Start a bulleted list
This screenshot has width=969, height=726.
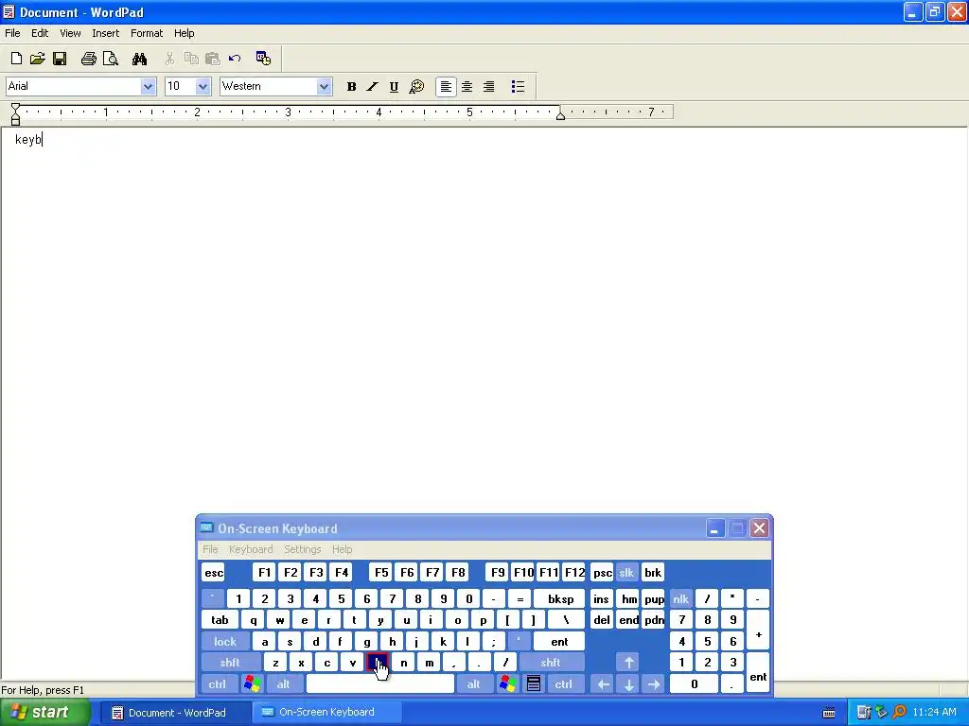click(518, 86)
